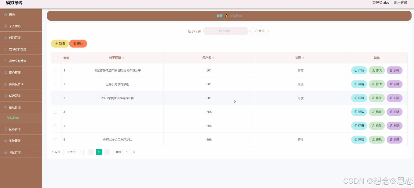Go to next page with right arrow
The width and height of the screenshot is (414, 188).
107,152
